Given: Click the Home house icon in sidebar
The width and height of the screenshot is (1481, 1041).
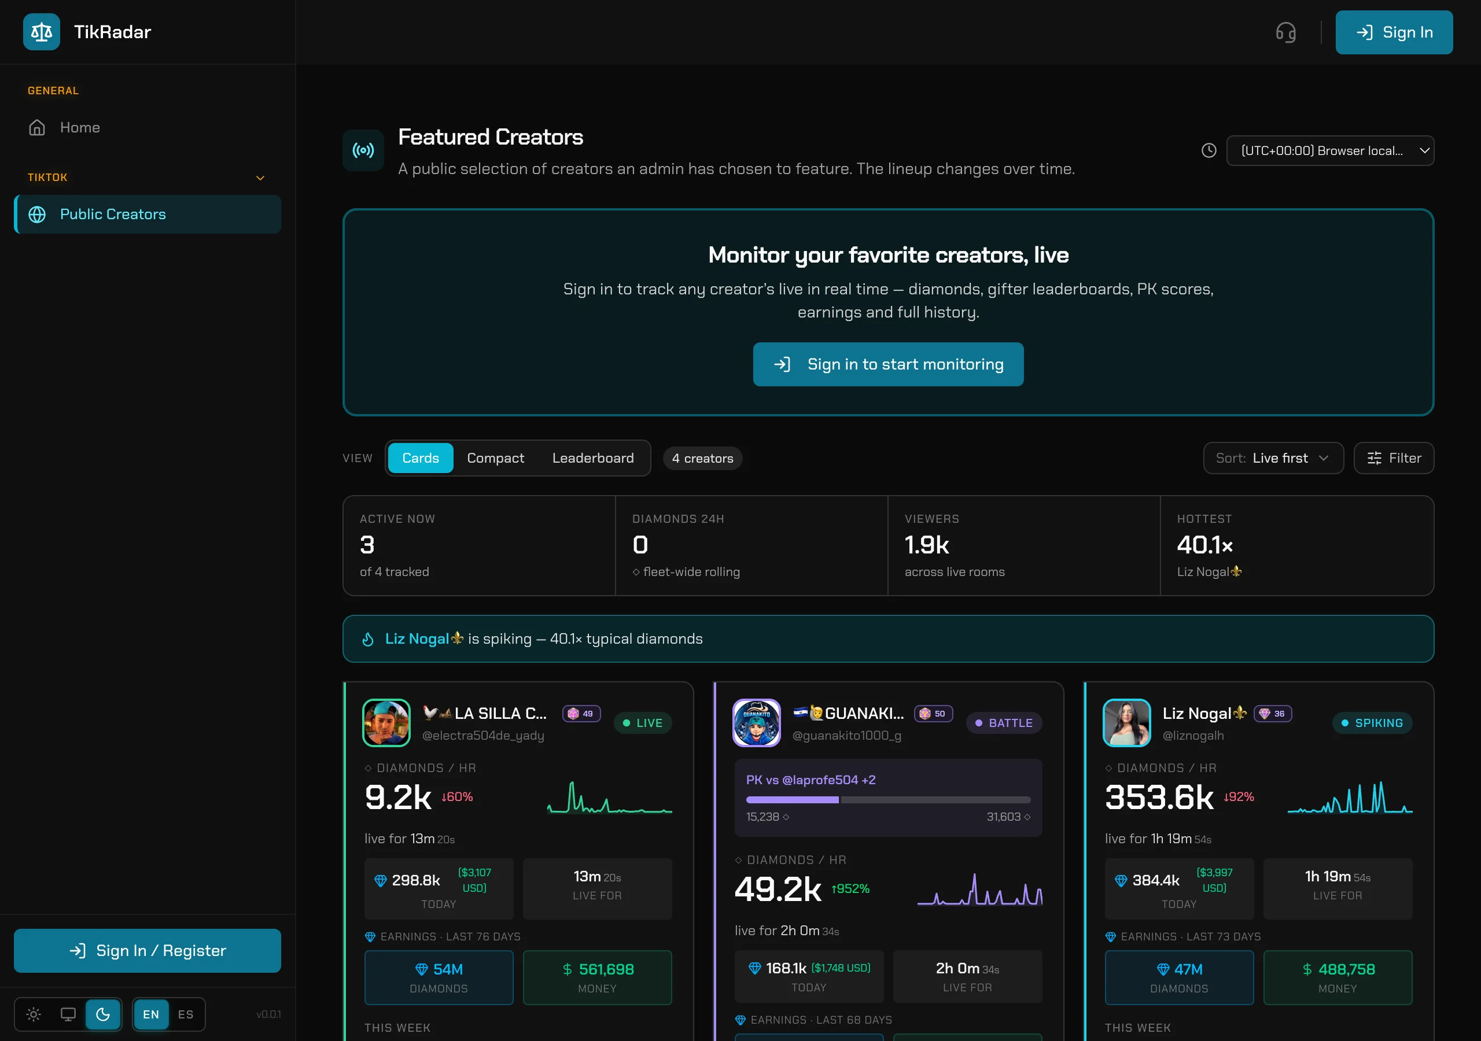Looking at the screenshot, I should (37, 128).
